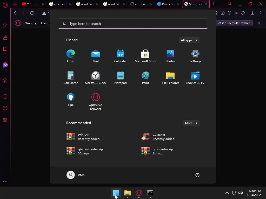This screenshot has height=199, width=266.
Task: Open Messenger in Opera sidebar
Action: point(5,65)
